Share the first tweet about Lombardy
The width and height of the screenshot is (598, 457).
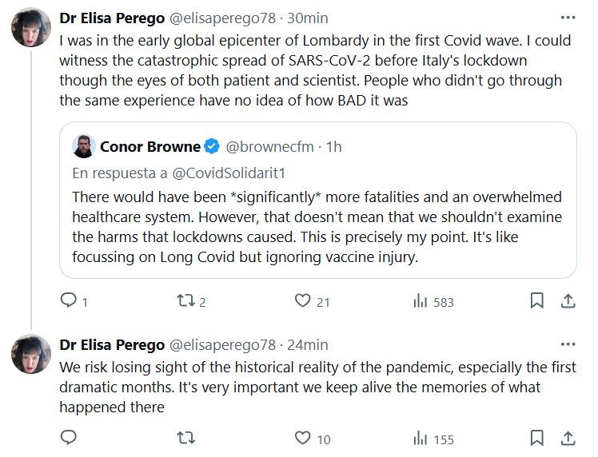click(568, 301)
